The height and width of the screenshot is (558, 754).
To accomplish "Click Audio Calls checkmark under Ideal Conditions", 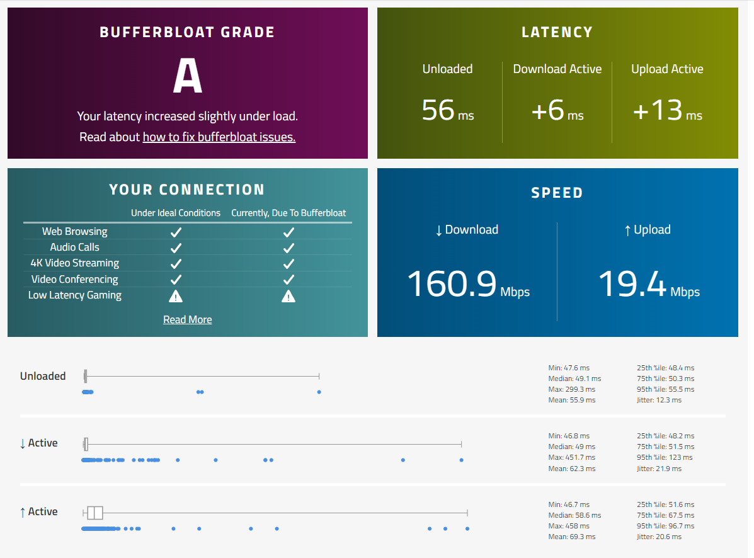I will coord(176,248).
